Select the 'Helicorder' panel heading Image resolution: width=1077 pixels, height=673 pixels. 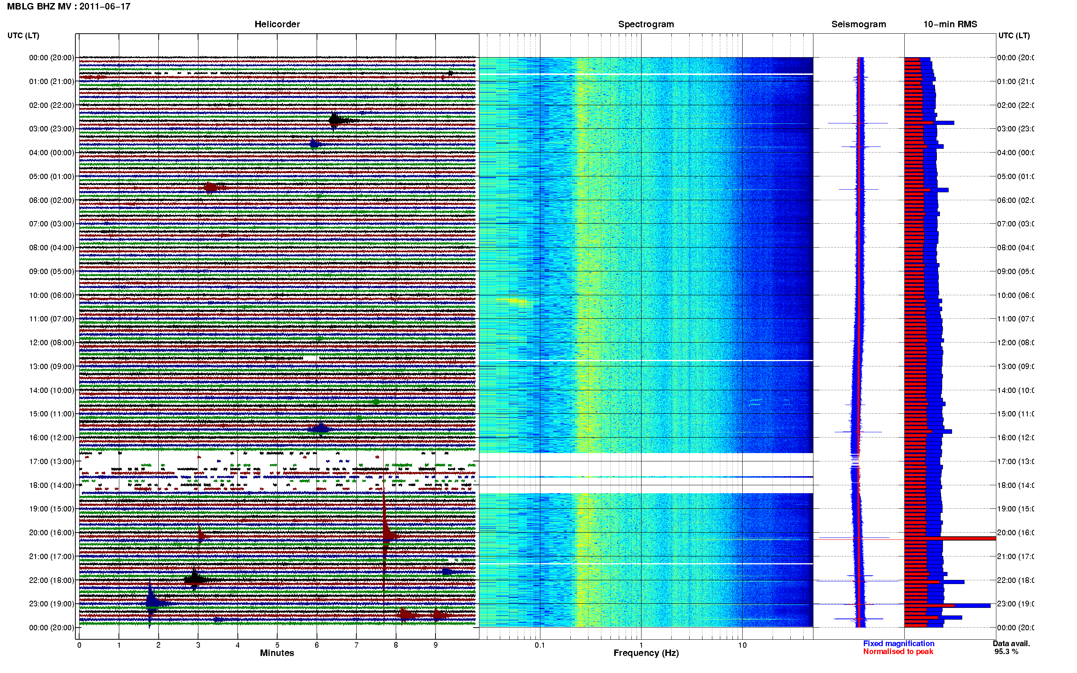pos(277,24)
